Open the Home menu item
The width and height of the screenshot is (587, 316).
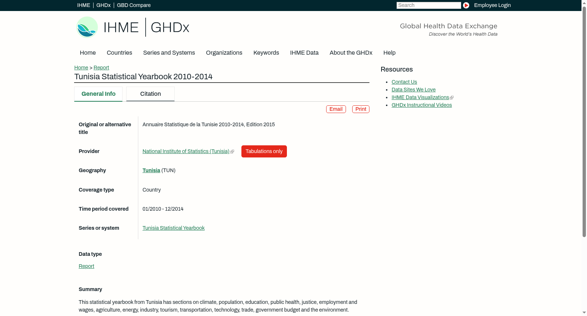88,53
